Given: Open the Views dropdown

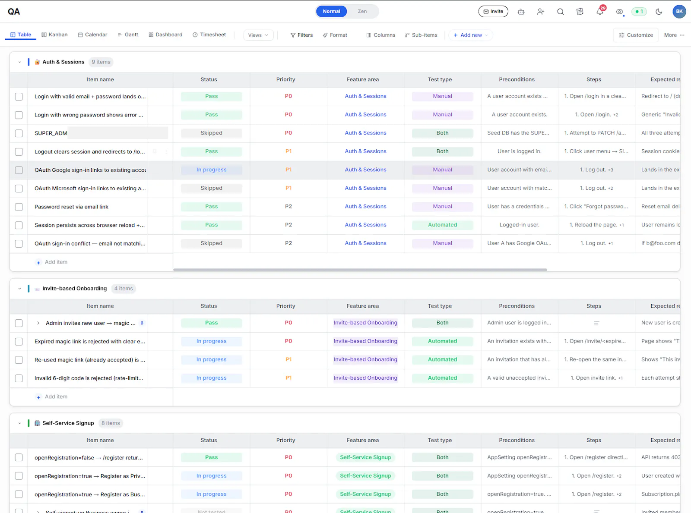Looking at the screenshot, I should [258, 35].
